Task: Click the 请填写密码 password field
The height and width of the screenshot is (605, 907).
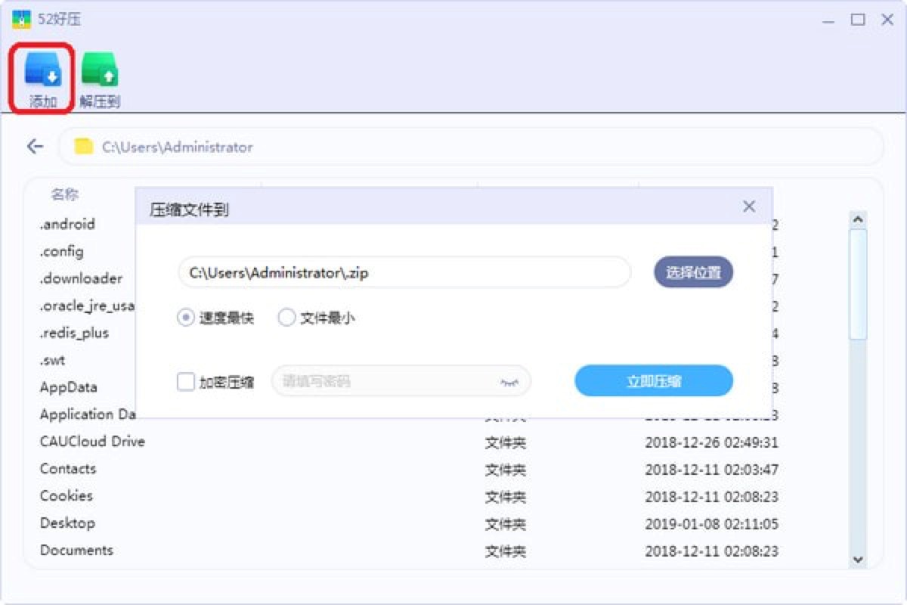Action: (x=385, y=381)
